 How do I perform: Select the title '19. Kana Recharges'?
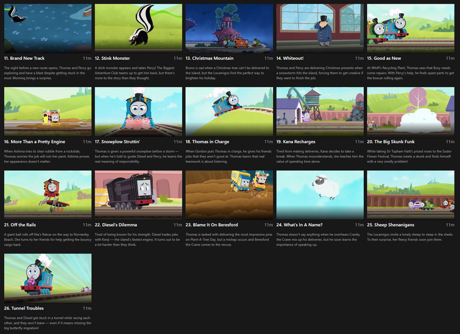pos(295,142)
